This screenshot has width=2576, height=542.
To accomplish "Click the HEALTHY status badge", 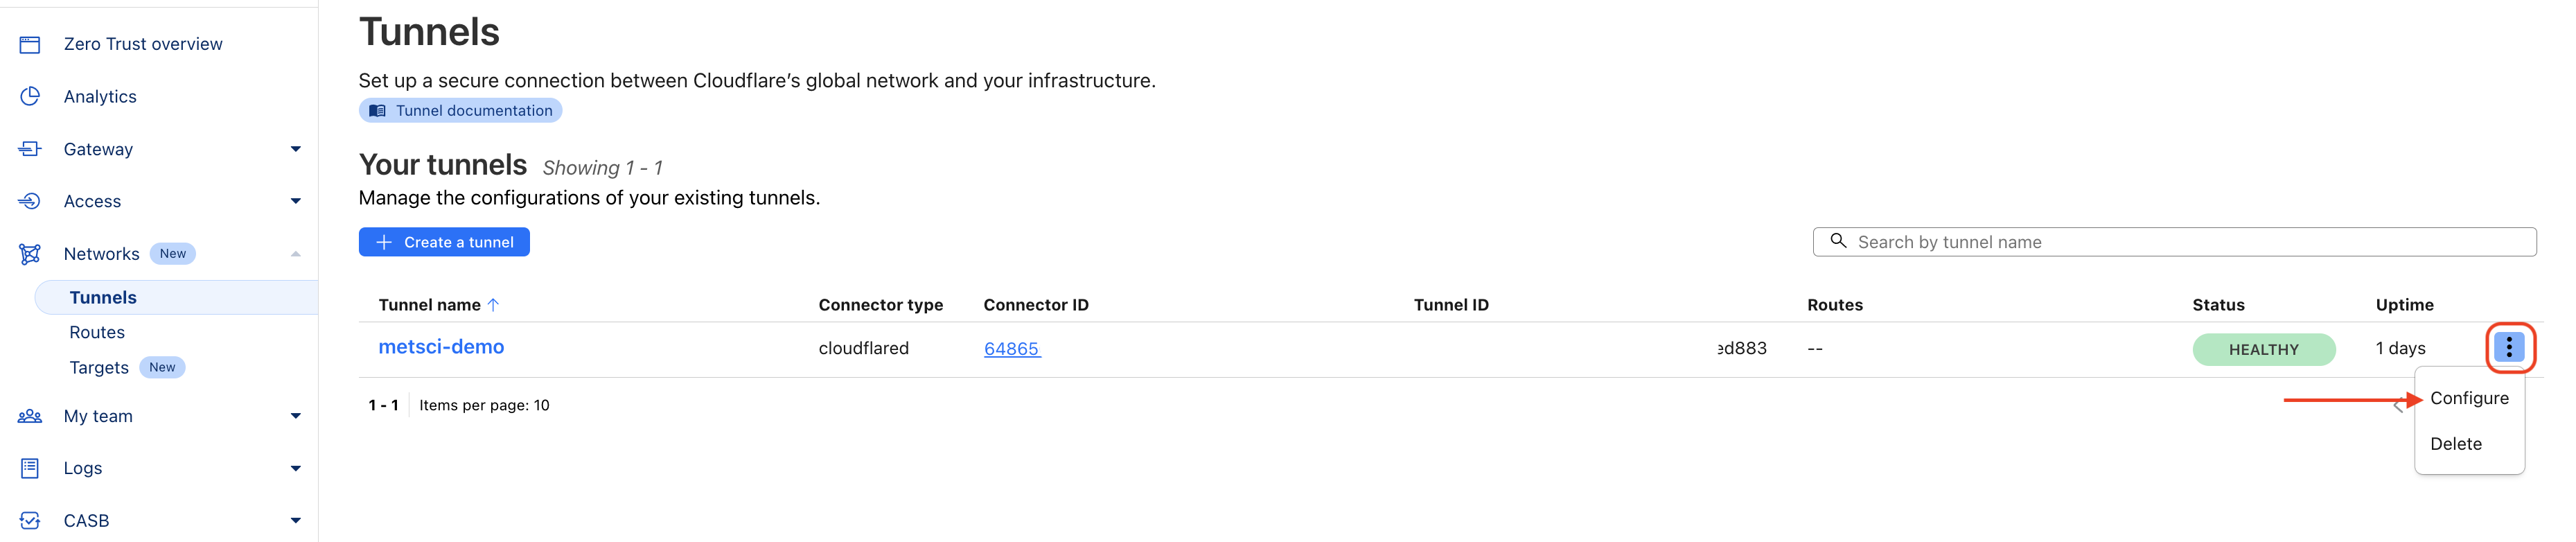I will pyautogui.click(x=2264, y=349).
